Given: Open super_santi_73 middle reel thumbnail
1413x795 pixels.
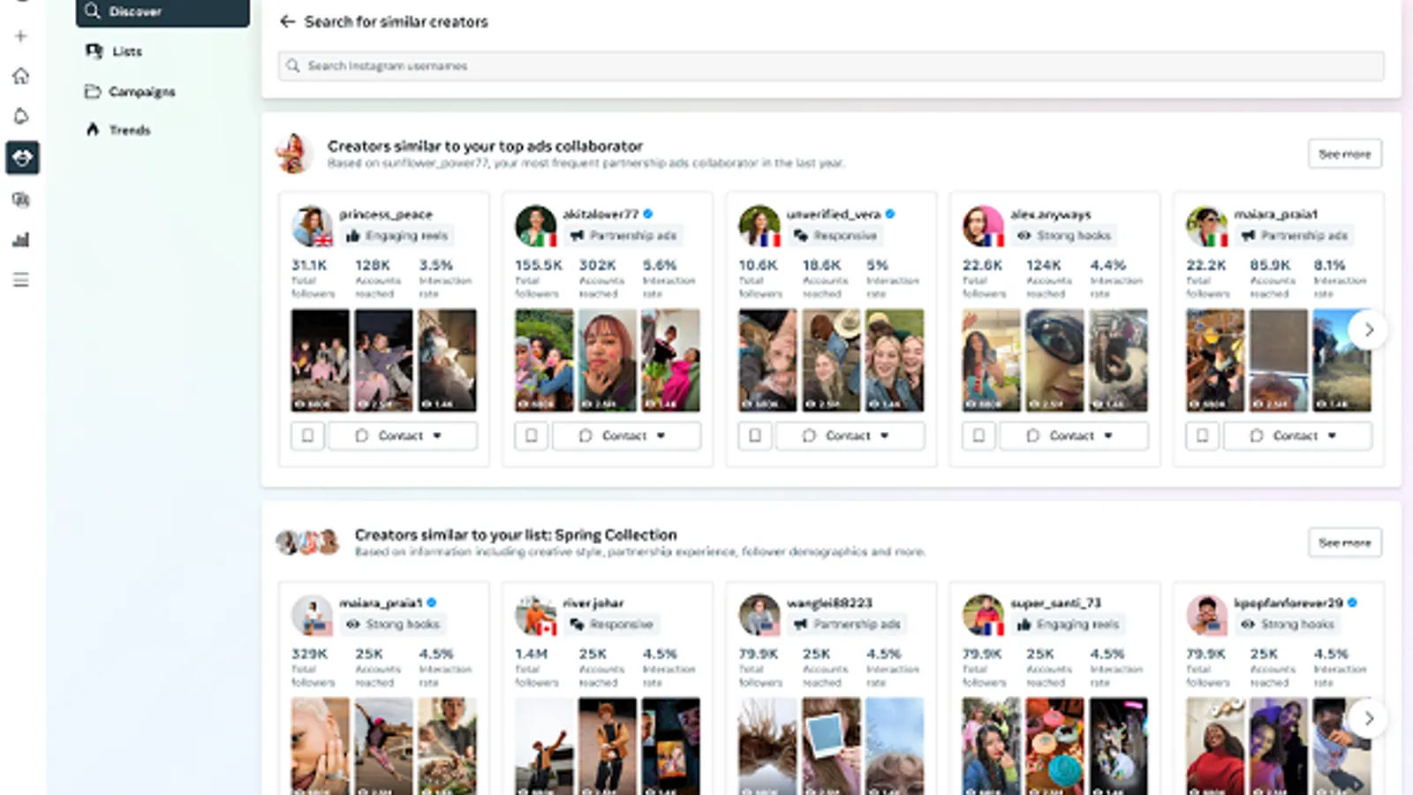Looking at the screenshot, I should coord(1054,746).
